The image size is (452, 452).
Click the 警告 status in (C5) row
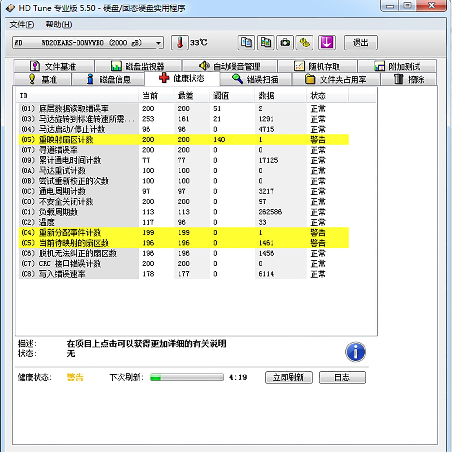[318, 243]
